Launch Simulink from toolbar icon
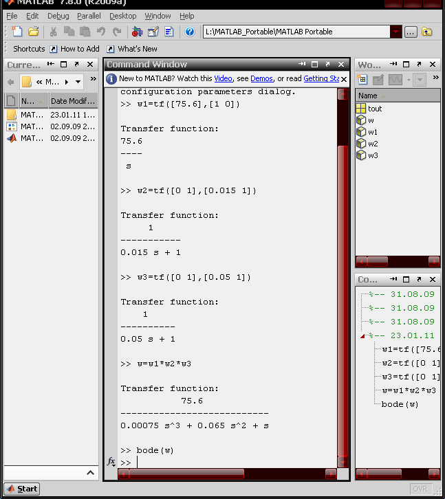Viewport: 445px width, 499px height. click(137, 32)
